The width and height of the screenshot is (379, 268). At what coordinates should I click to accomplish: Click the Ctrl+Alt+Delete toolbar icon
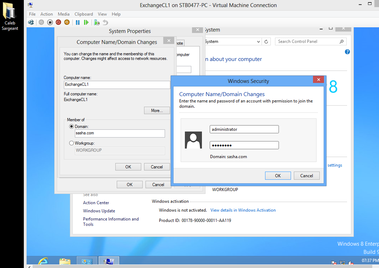pyautogui.click(x=31, y=22)
